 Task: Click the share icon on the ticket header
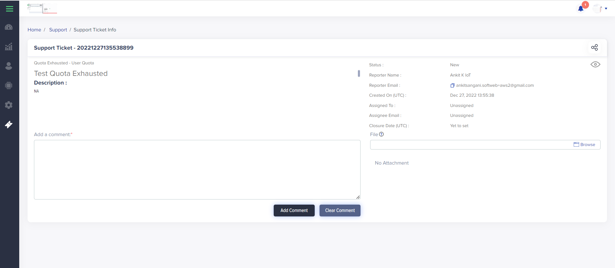point(594,48)
